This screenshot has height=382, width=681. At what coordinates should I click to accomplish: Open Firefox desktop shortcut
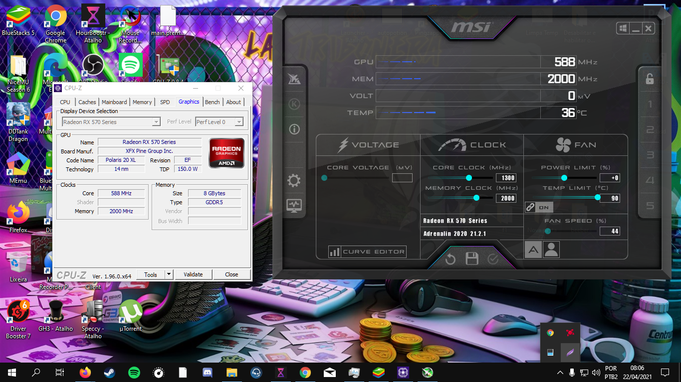point(18,217)
